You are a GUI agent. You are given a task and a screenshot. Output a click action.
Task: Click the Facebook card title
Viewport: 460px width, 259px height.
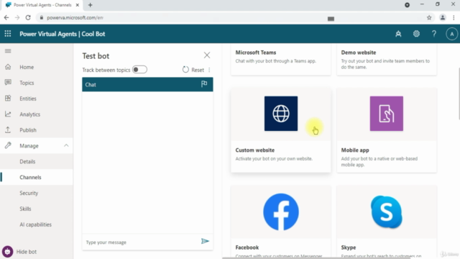click(x=247, y=247)
